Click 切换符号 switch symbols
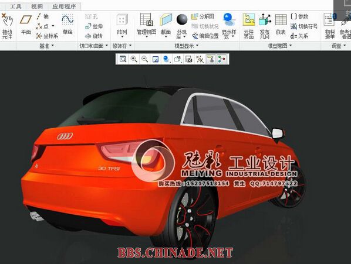 pyautogui.click(x=304, y=26)
